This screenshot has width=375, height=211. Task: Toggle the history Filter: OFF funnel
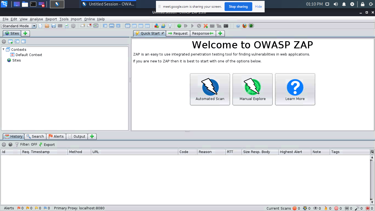point(17,145)
